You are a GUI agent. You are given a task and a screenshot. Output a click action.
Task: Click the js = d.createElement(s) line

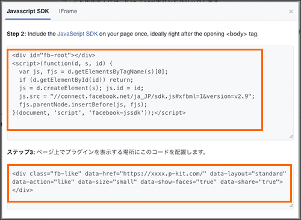click(x=81, y=88)
